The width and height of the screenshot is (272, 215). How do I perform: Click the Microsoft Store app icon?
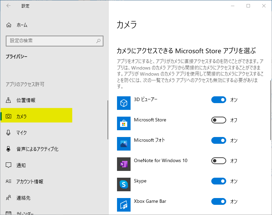point(124,123)
